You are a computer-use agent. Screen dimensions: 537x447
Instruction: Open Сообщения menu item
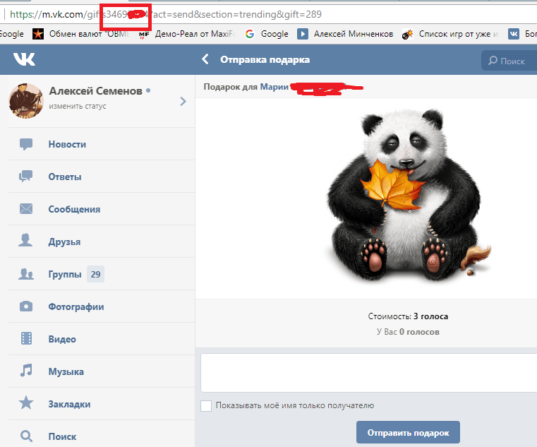coord(102,209)
